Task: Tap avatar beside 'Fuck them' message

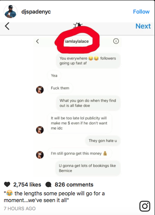Action: point(40,90)
